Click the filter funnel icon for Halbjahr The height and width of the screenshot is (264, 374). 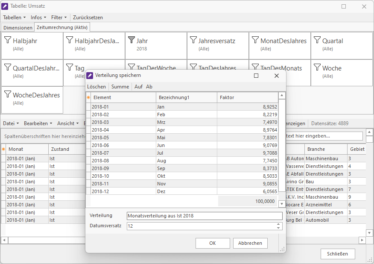click(x=7, y=40)
